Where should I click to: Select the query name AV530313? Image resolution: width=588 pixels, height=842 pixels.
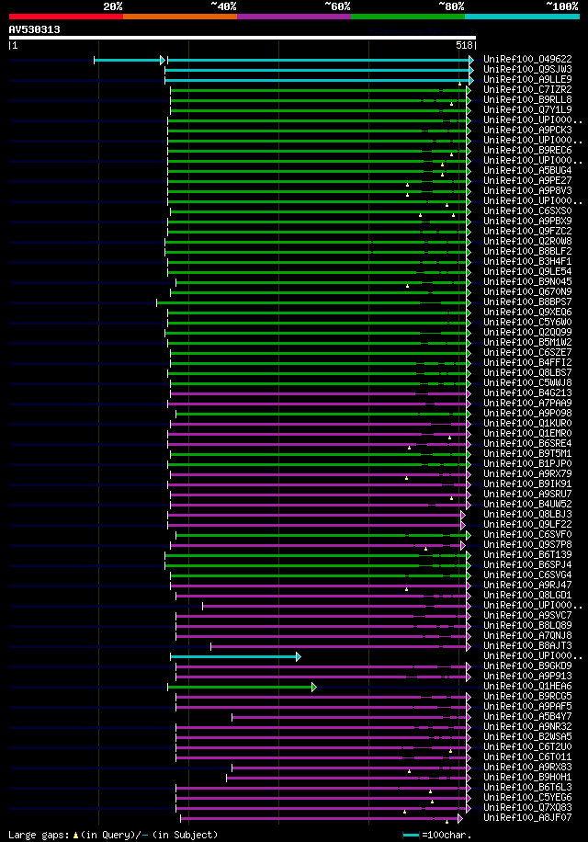point(34,29)
